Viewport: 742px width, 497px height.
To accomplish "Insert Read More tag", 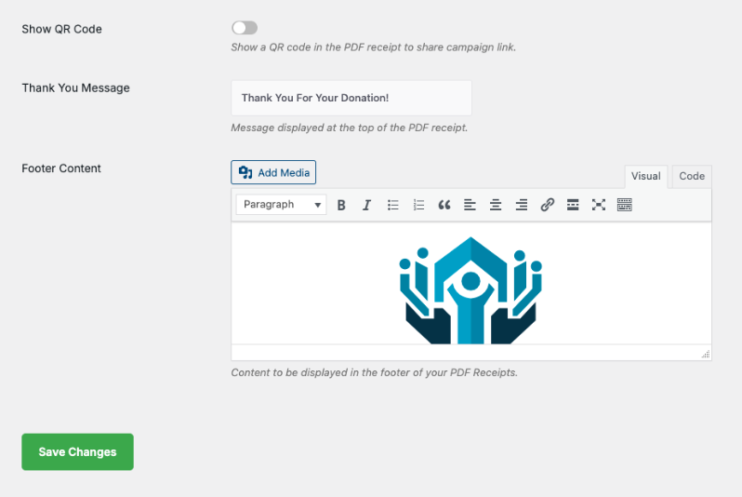I will 573,205.
